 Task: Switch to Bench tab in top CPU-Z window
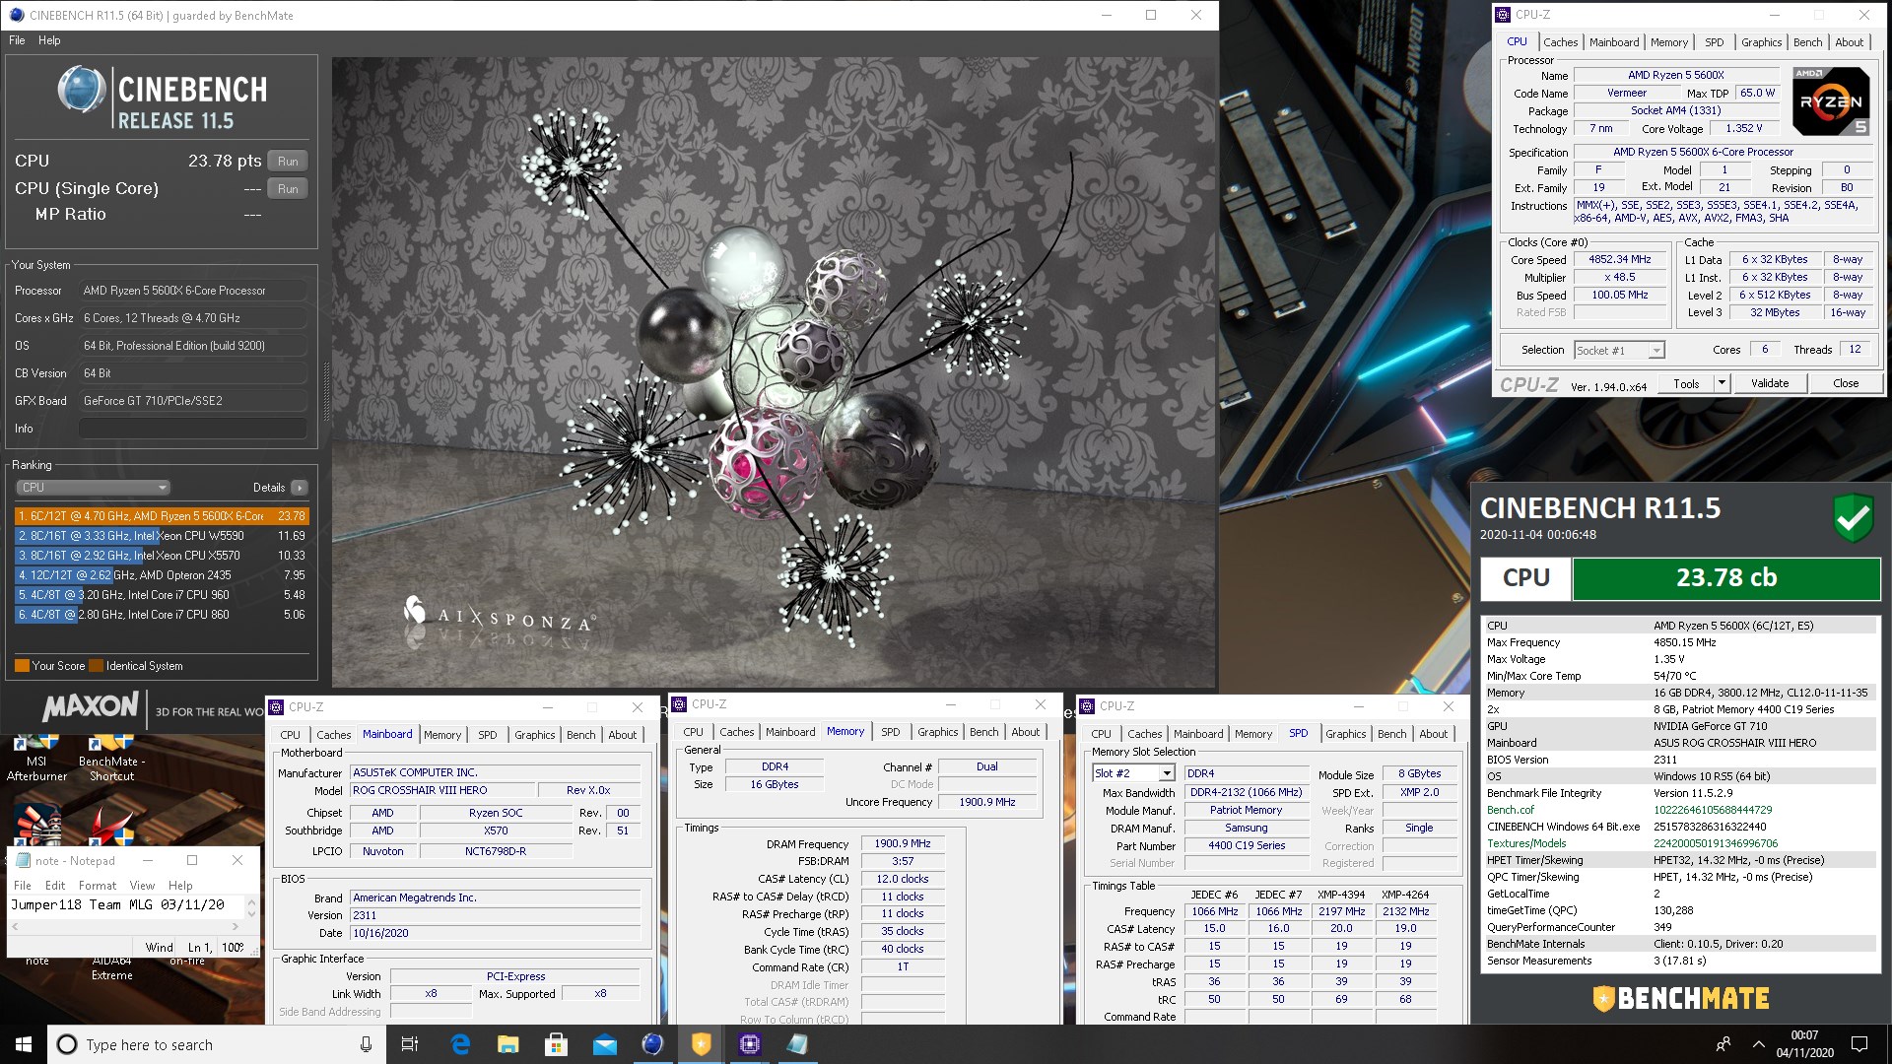point(1807,42)
